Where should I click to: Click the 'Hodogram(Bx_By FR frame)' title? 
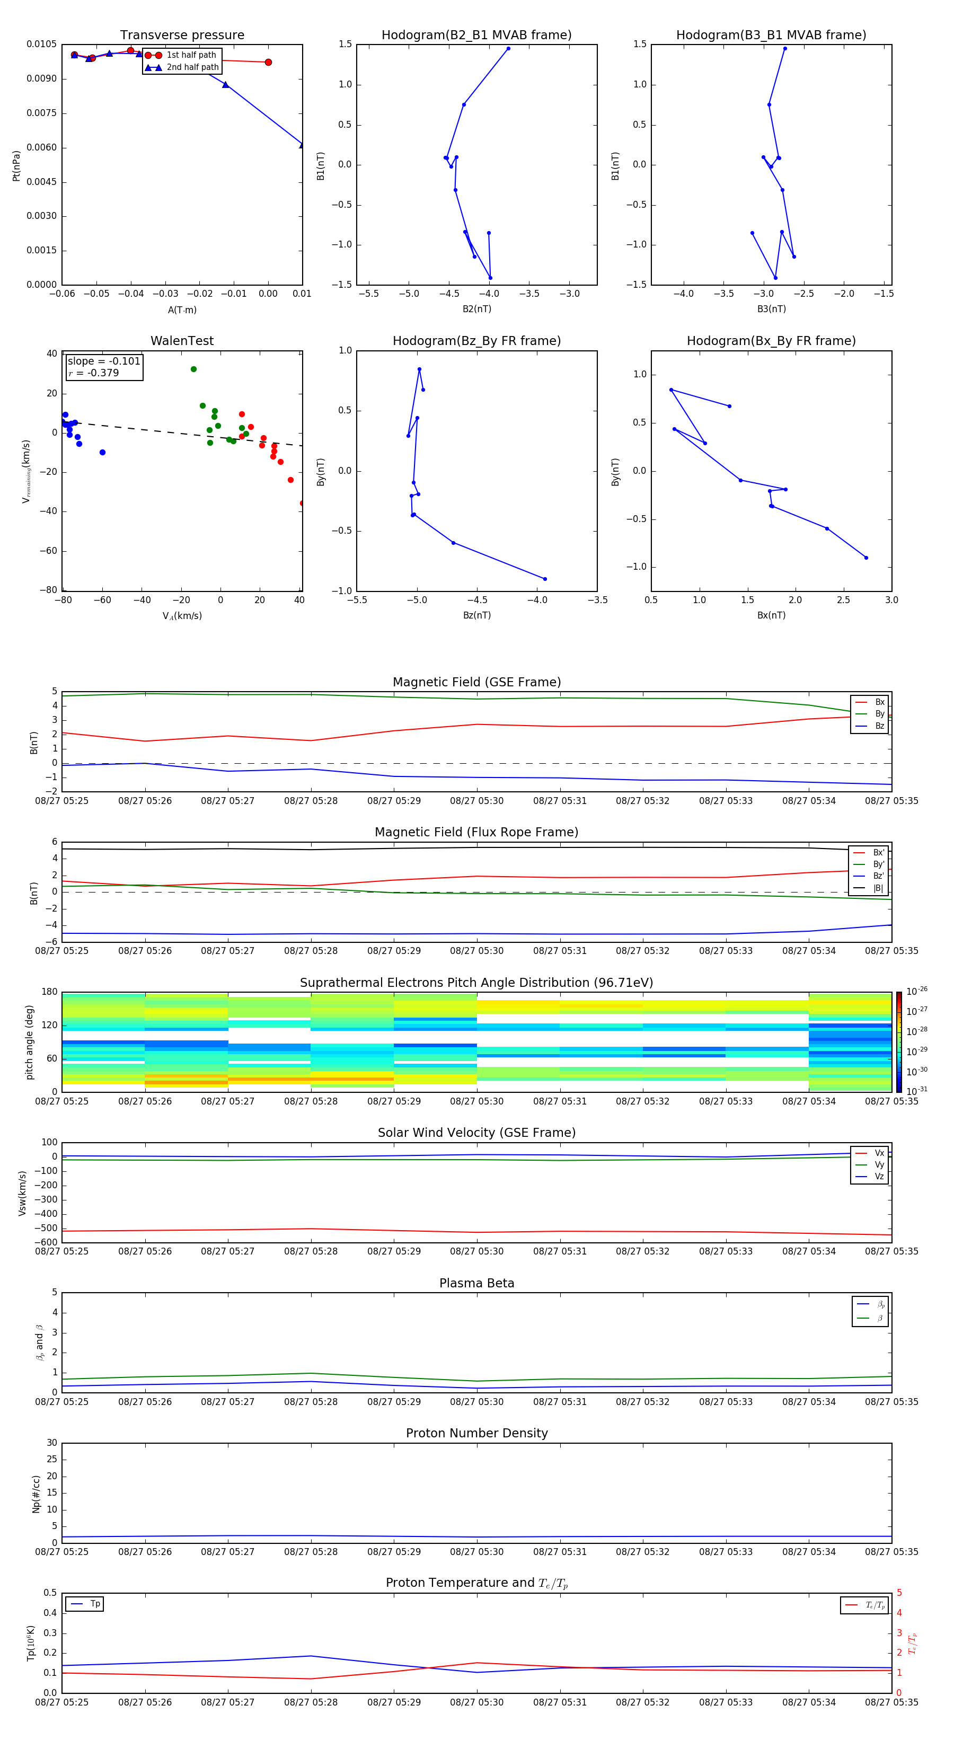[x=771, y=341]
